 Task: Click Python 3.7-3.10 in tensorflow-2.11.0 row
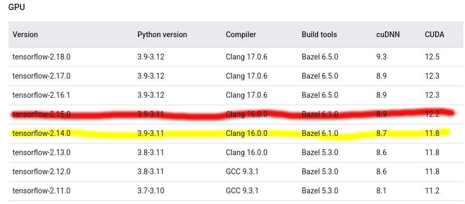coord(151,191)
